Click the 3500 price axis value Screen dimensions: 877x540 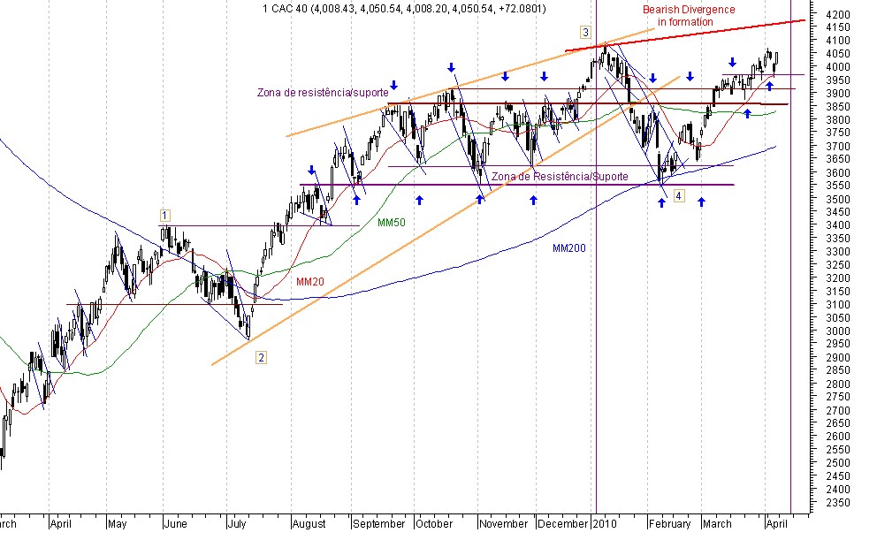837,199
